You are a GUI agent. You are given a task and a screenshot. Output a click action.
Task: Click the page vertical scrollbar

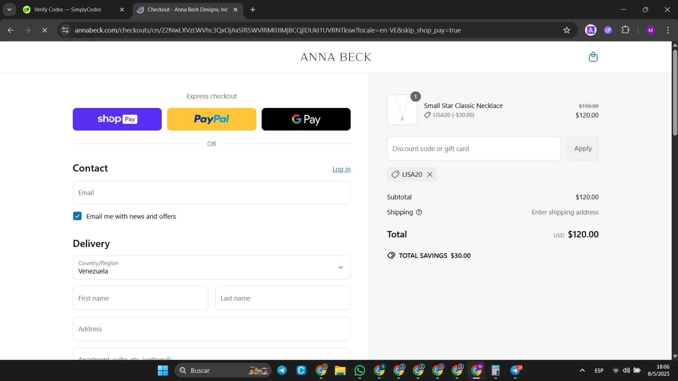[675, 93]
